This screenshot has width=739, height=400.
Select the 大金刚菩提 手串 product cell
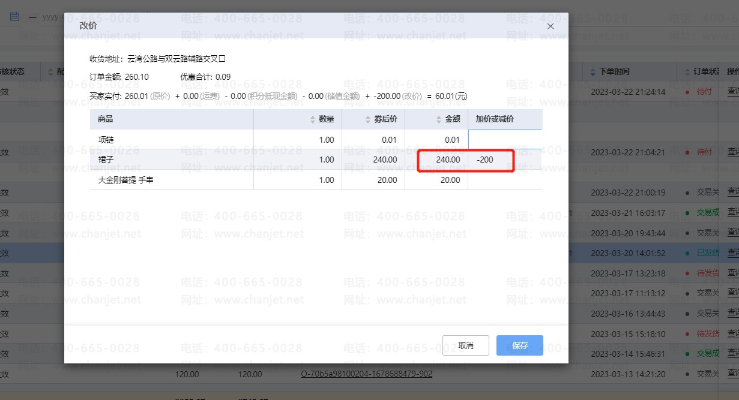coord(172,180)
